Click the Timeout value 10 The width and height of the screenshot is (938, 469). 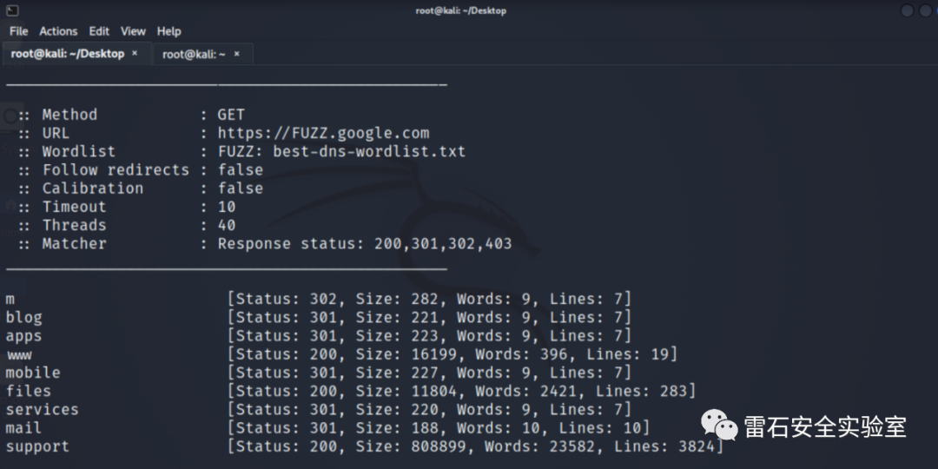click(227, 207)
